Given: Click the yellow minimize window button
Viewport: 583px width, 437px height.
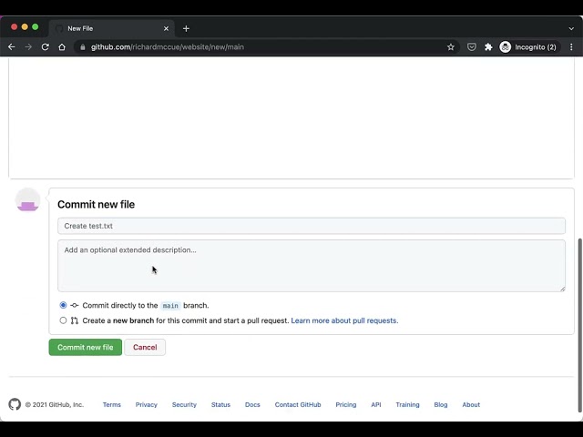Looking at the screenshot, I should point(25,26).
